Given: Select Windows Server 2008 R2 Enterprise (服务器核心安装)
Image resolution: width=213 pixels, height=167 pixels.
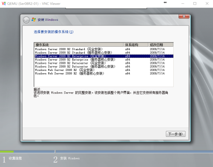Looking at the screenshot, I should 104,59.
